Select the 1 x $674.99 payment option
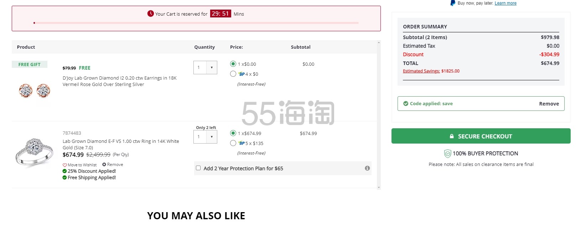The height and width of the screenshot is (226, 576). 234,133
